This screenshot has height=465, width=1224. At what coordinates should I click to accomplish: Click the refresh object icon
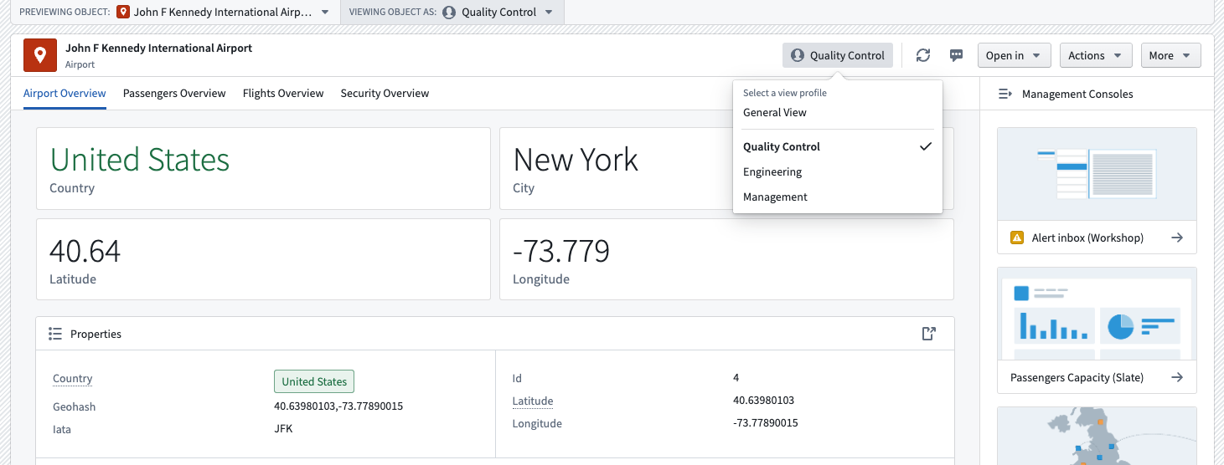click(x=923, y=55)
